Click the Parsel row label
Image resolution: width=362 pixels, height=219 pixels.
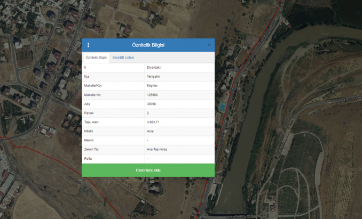click(89, 113)
